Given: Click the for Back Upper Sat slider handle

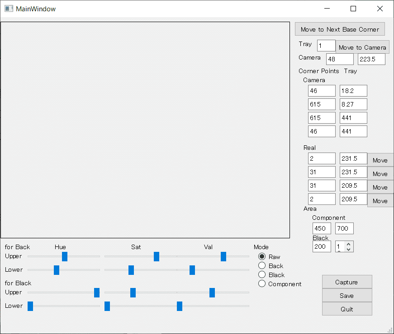Looking at the screenshot, I should tap(157, 256).
